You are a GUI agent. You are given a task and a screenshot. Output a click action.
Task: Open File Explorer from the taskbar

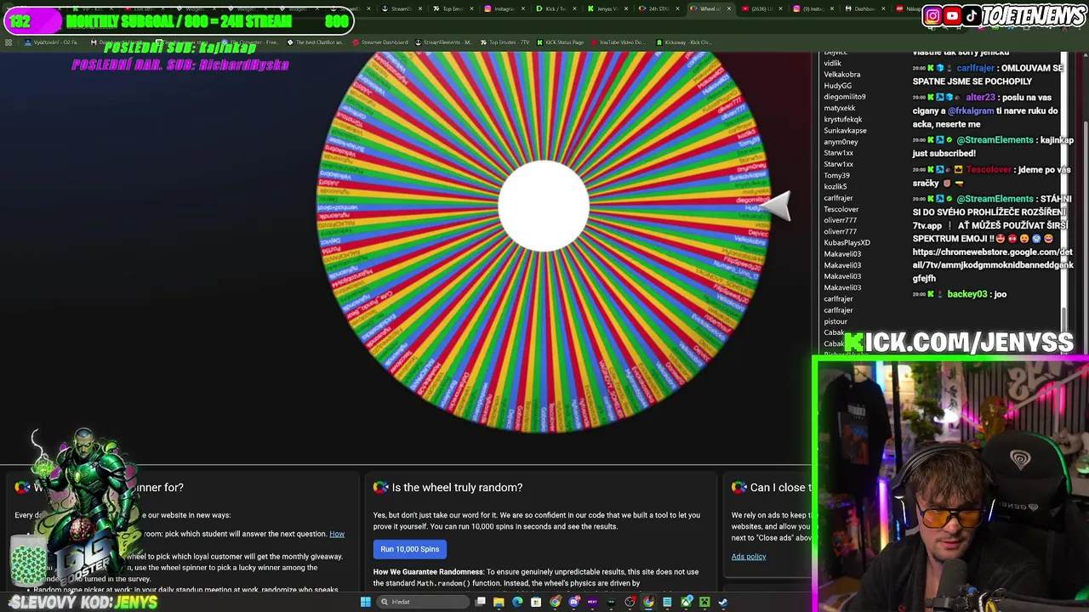tap(499, 602)
